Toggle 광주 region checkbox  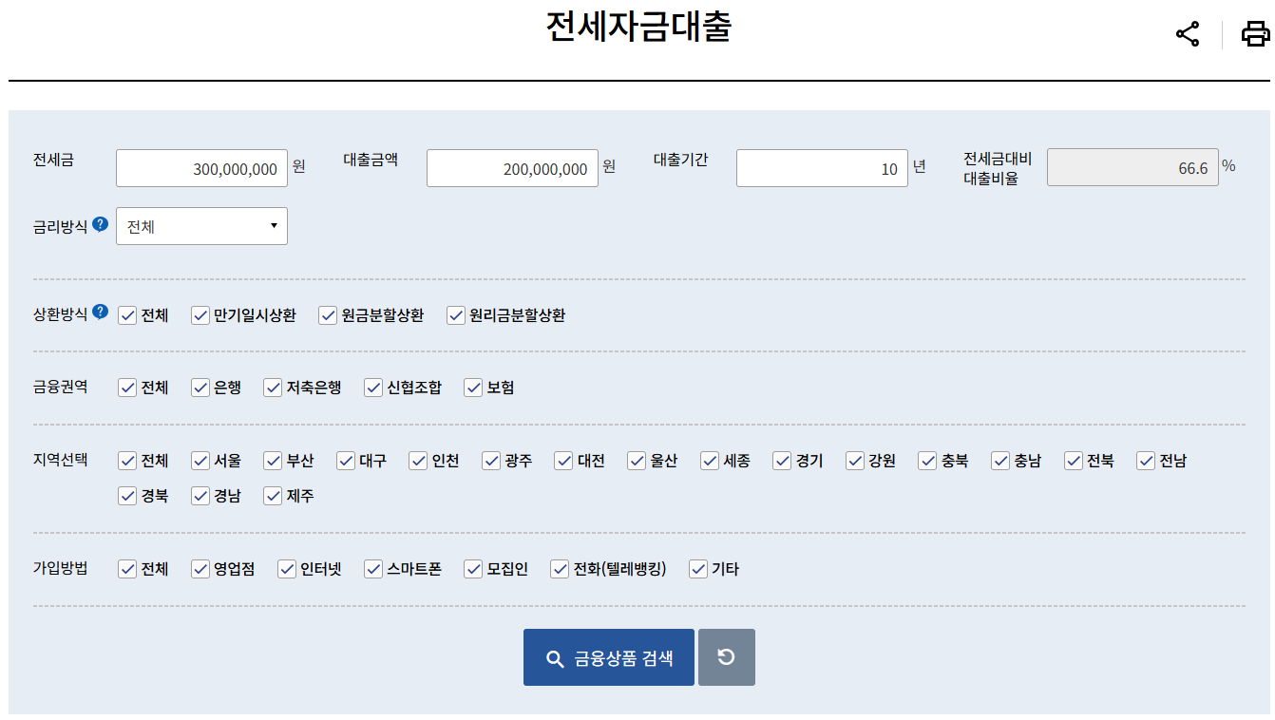(491, 461)
